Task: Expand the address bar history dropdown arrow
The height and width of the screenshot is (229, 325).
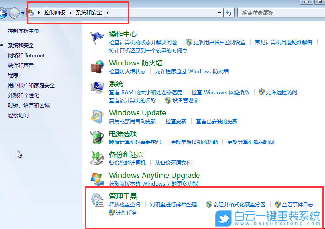Action: [218, 13]
